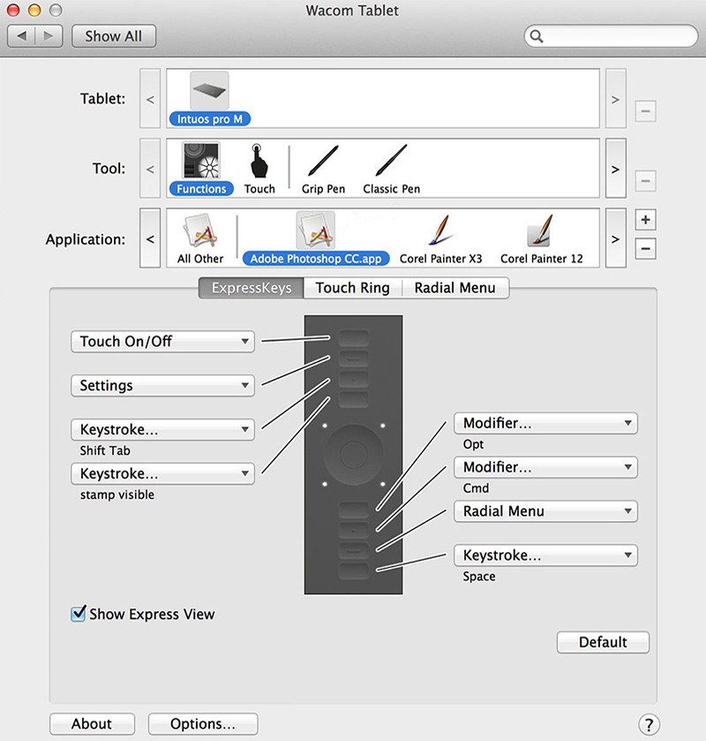Remove application with the minus button
Screen dimensions: 706x741
tap(645, 248)
